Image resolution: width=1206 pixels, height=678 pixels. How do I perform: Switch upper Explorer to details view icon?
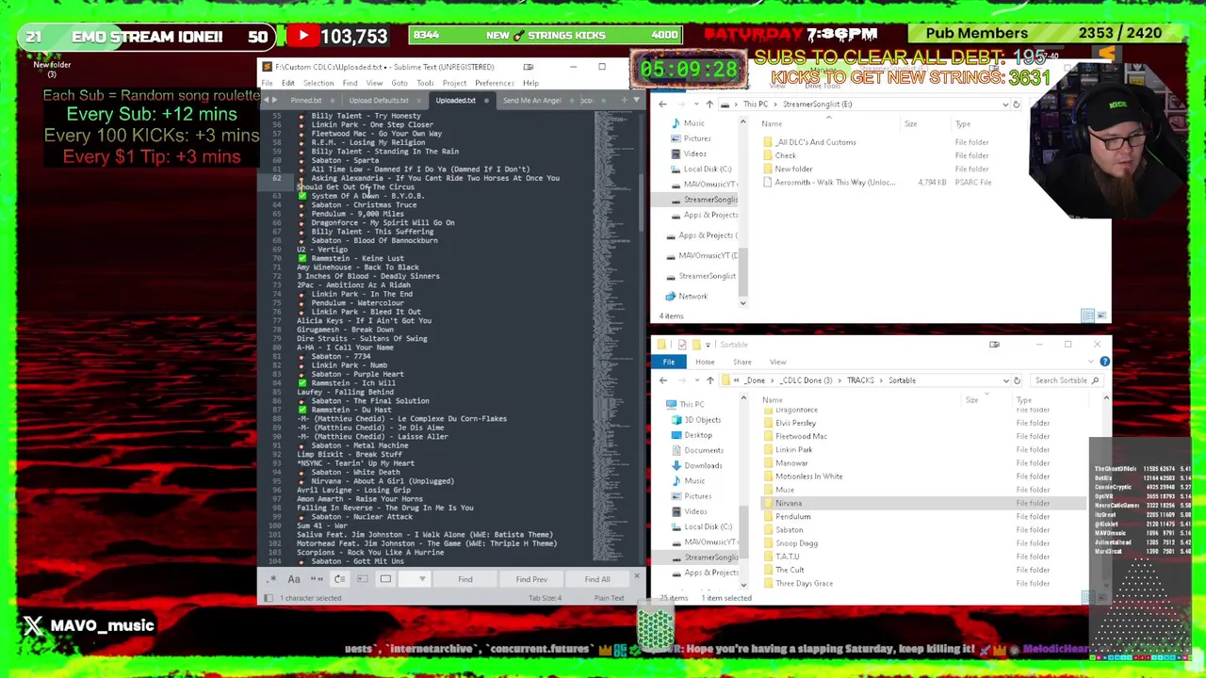(1088, 315)
